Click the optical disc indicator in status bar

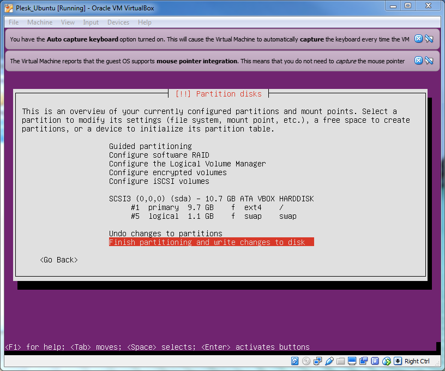pyautogui.click(x=306, y=361)
